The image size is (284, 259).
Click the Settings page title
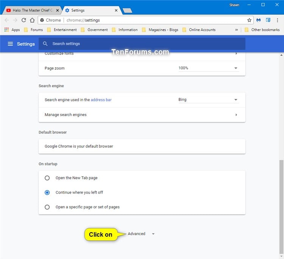click(x=26, y=44)
